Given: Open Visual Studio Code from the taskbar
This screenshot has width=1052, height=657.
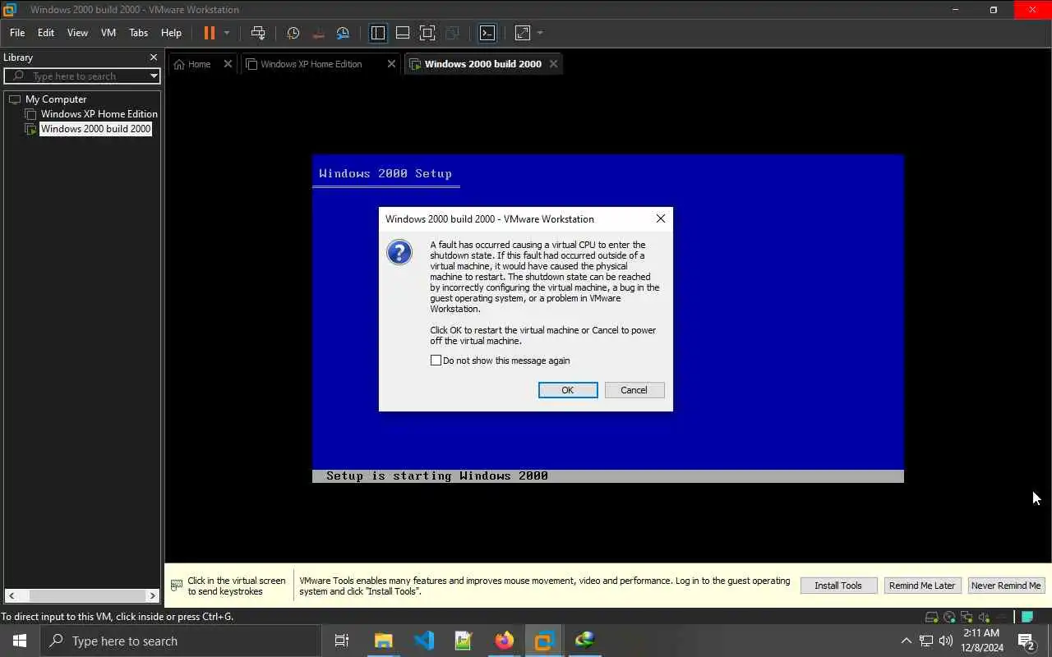Looking at the screenshot, I should point(424,641).
